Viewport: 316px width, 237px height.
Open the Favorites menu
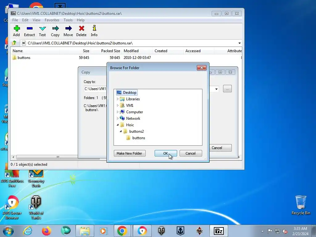pyautogui.click(x=52, y=20)
